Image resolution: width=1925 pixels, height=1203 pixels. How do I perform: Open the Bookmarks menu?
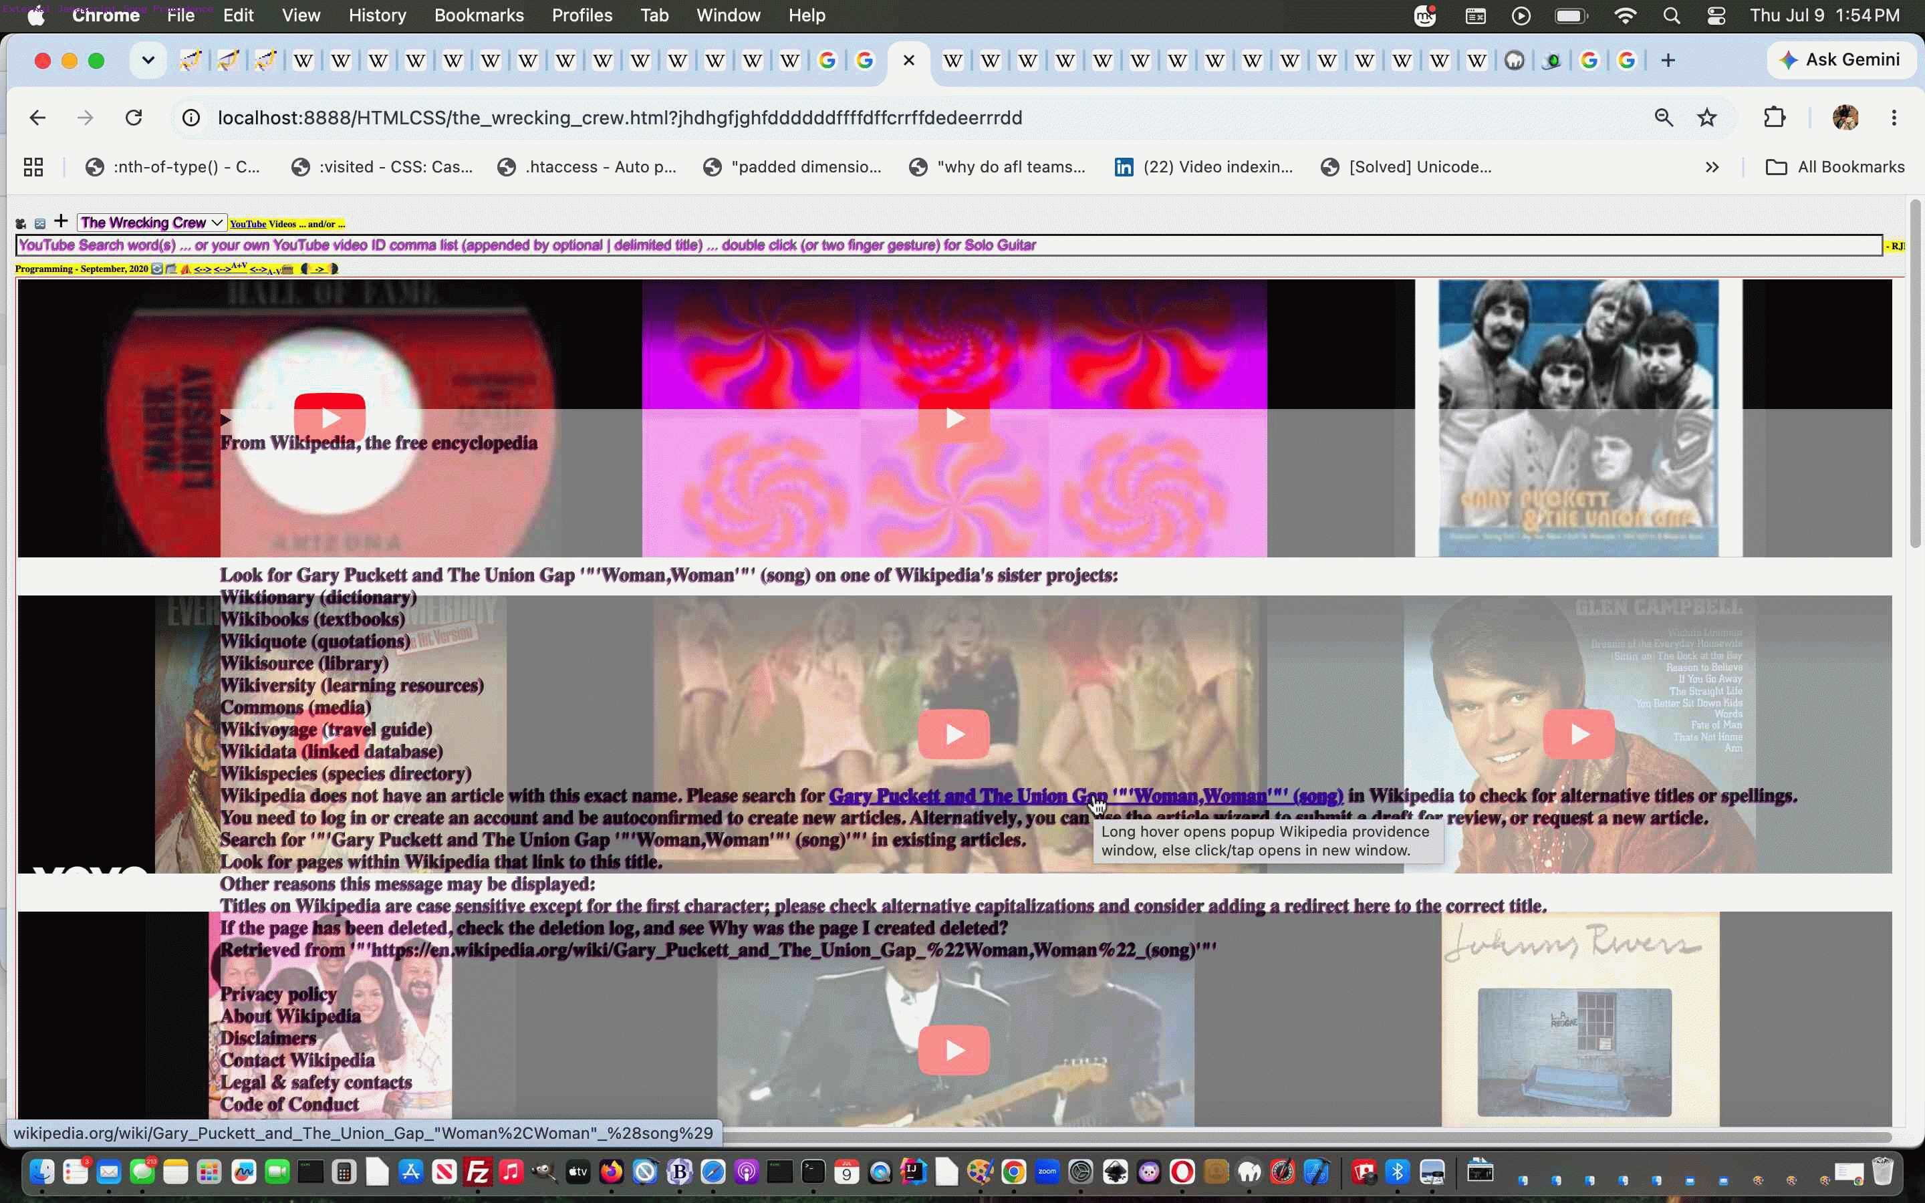coord(479,15)
